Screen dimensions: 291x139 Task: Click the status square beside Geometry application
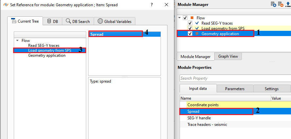click(x=197, y=33)
